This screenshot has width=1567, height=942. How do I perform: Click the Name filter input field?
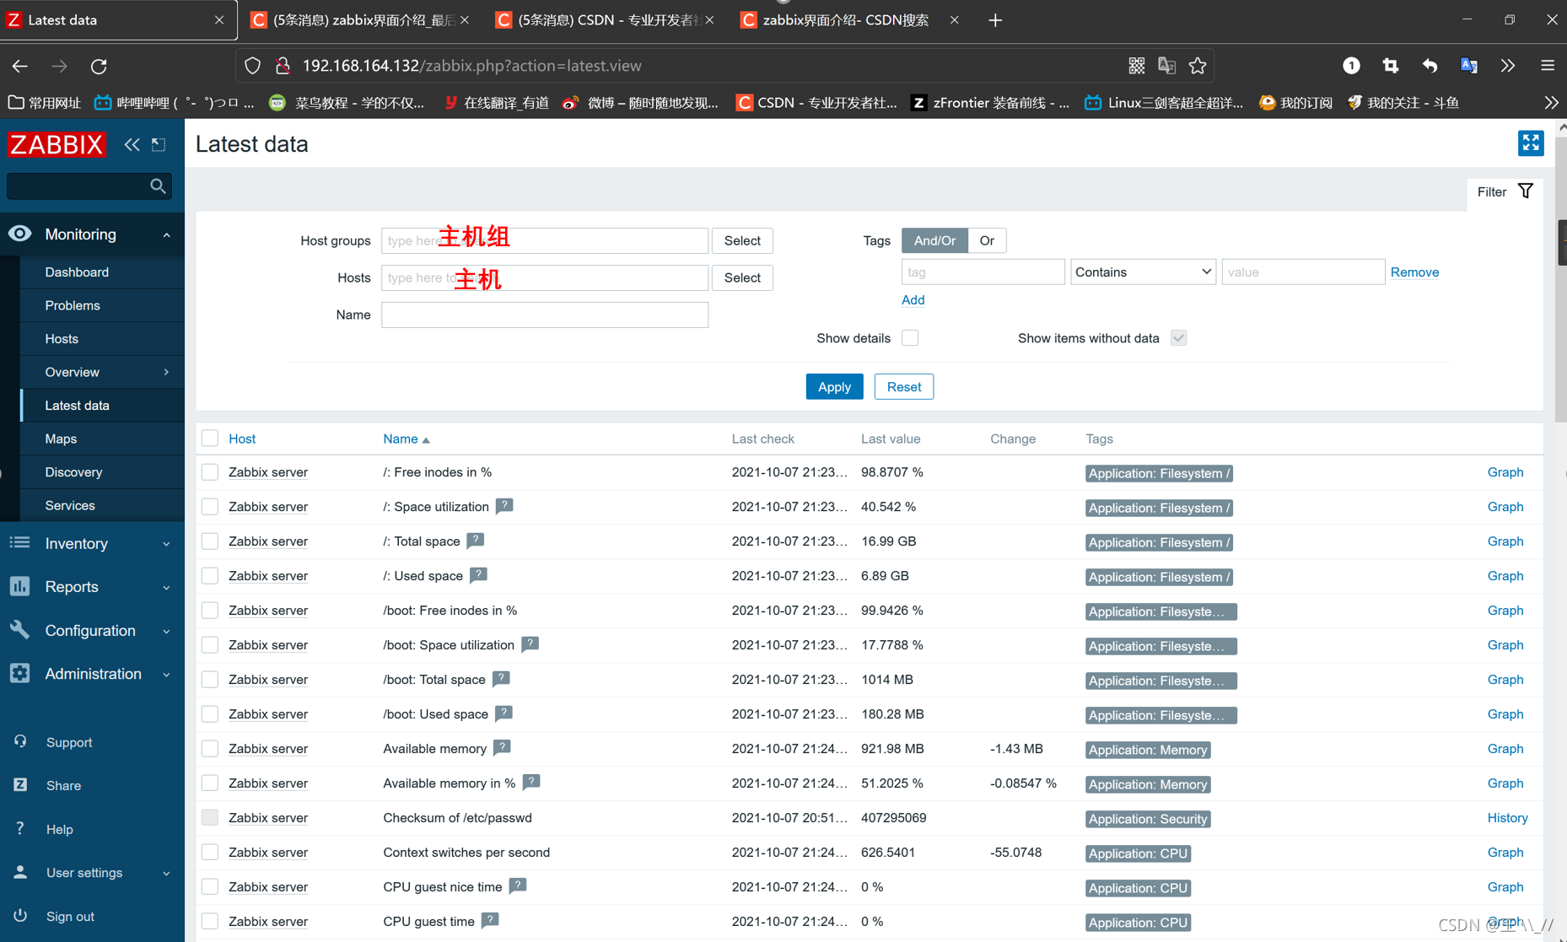(x=545, y=315)
